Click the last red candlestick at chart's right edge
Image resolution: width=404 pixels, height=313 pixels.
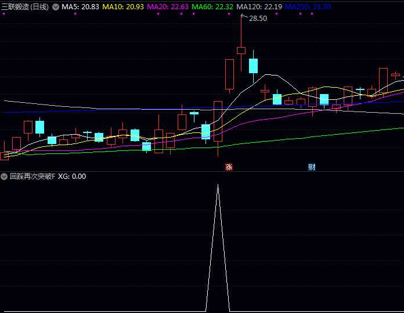396,74
